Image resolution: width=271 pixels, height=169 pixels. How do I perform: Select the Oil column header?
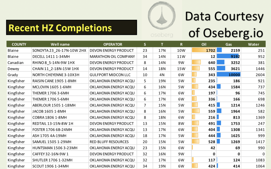204,44
